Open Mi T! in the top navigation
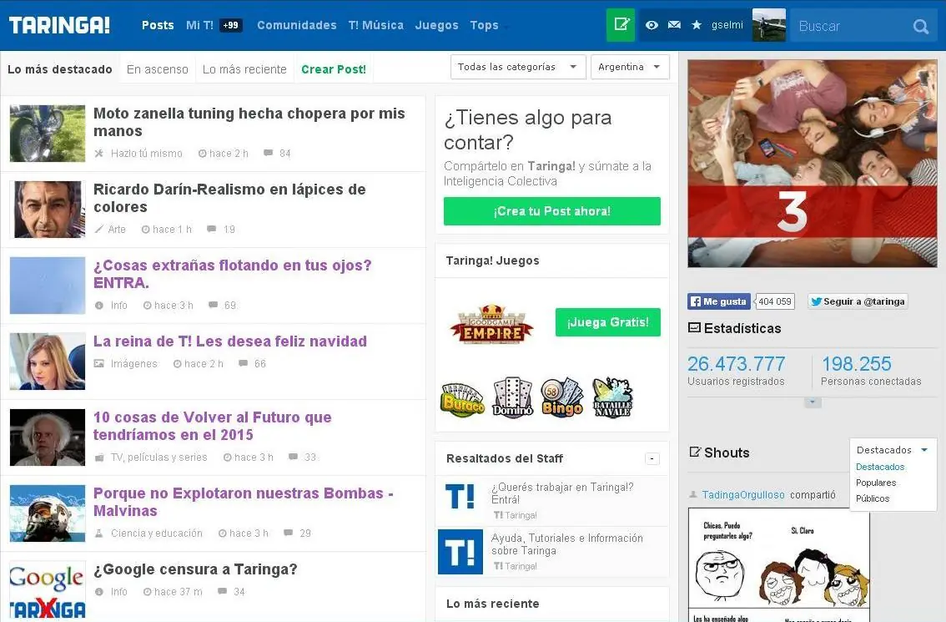 click(199, 25)
